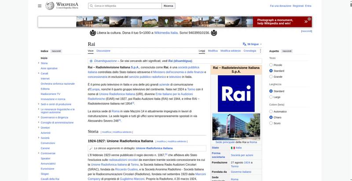
Task: Select Standard text size
Action: (x=271, y=71)
